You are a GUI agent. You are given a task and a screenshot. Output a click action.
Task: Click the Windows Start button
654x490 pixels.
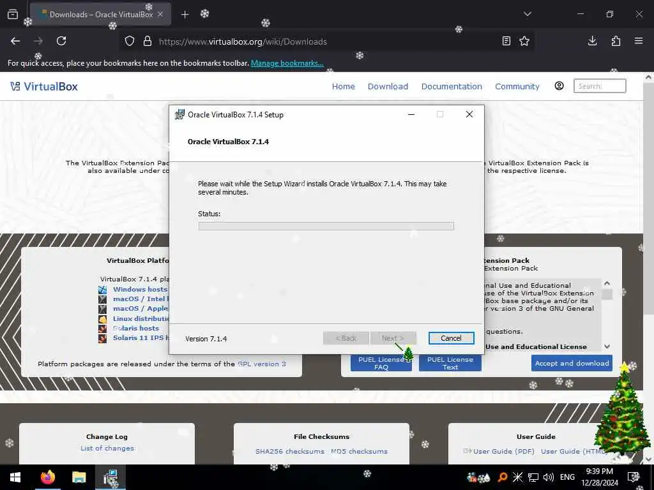click(x=15, y=477)
